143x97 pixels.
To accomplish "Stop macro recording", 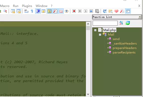I will [x=80, y=11].
